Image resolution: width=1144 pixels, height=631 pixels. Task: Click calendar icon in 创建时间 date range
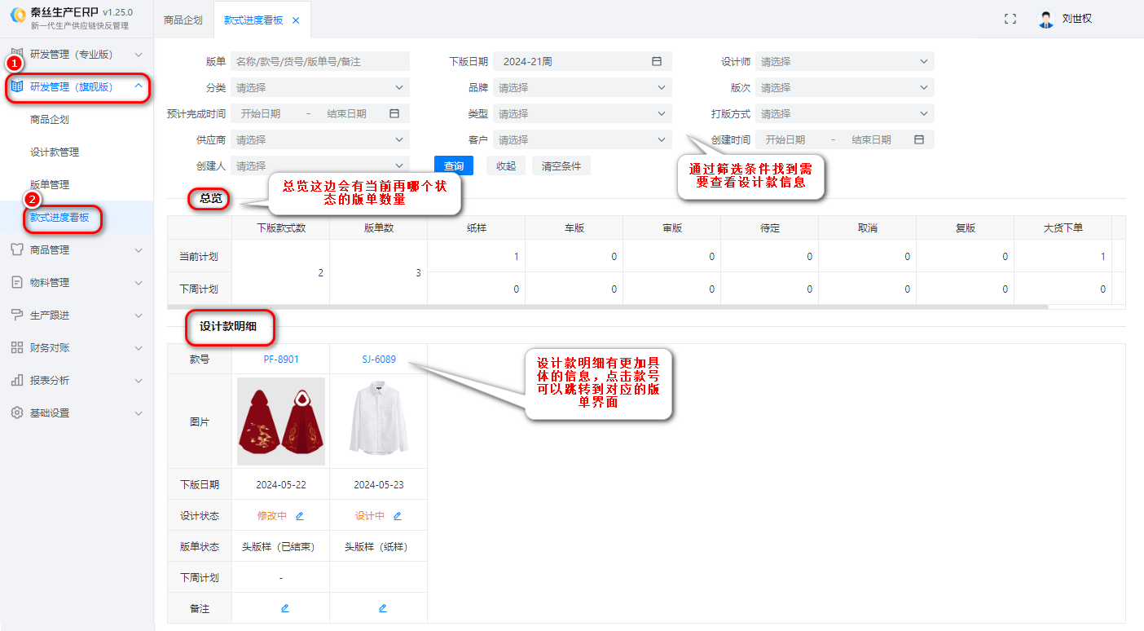pos(919,139)
